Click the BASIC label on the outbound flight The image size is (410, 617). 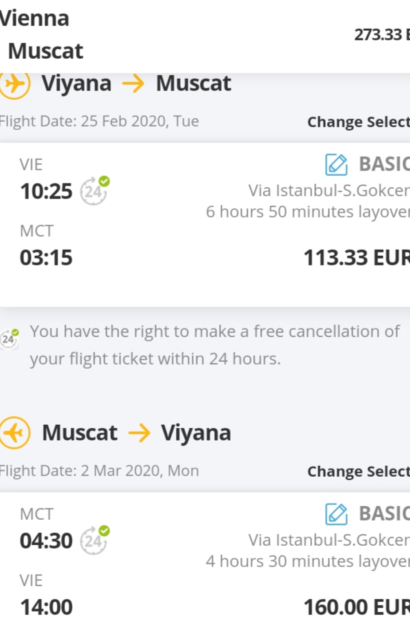point(384,164)
